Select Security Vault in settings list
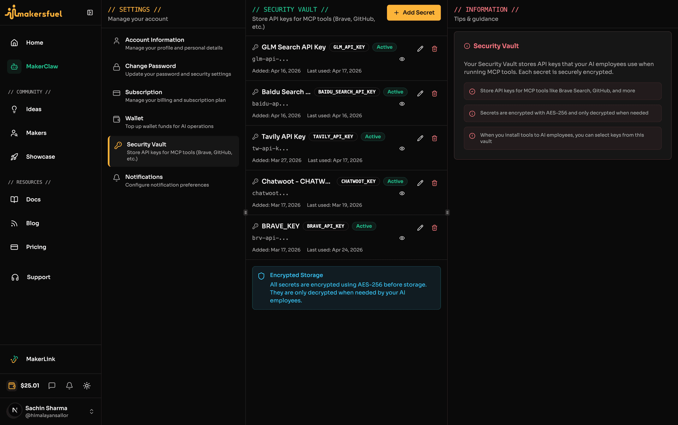 [173, 151]
